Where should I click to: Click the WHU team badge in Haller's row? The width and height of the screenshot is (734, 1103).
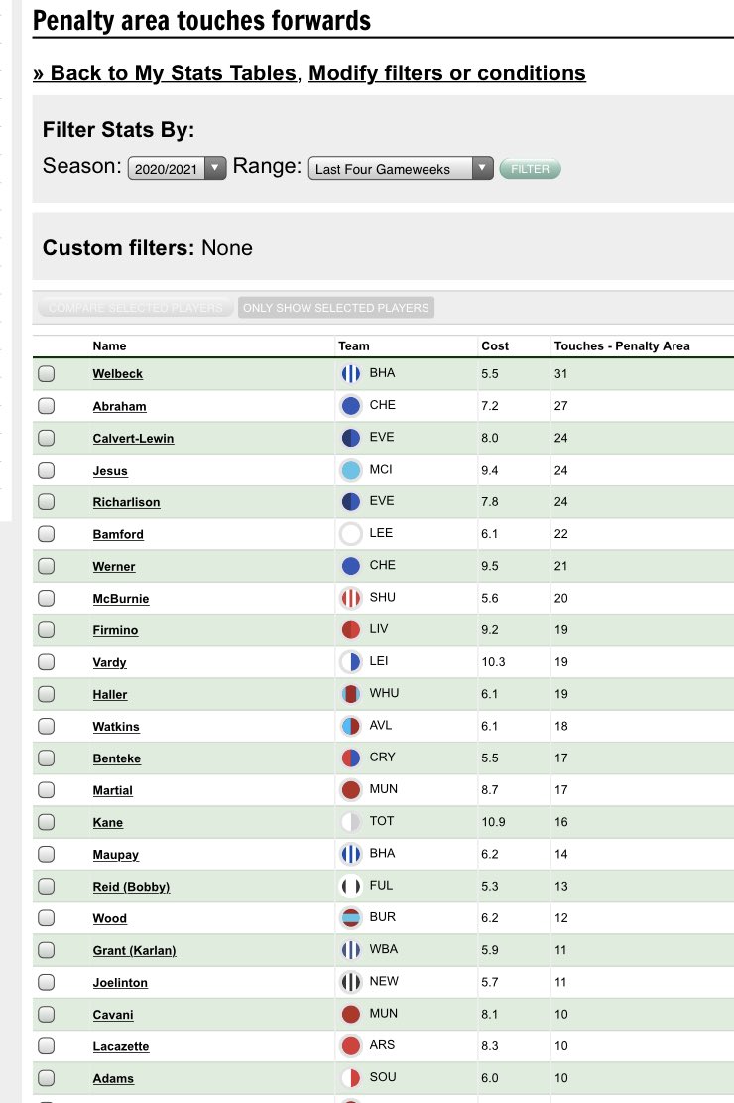pyautogui.click(x=351, y=694)
